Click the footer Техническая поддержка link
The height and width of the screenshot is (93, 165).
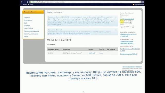pos(128,67)
